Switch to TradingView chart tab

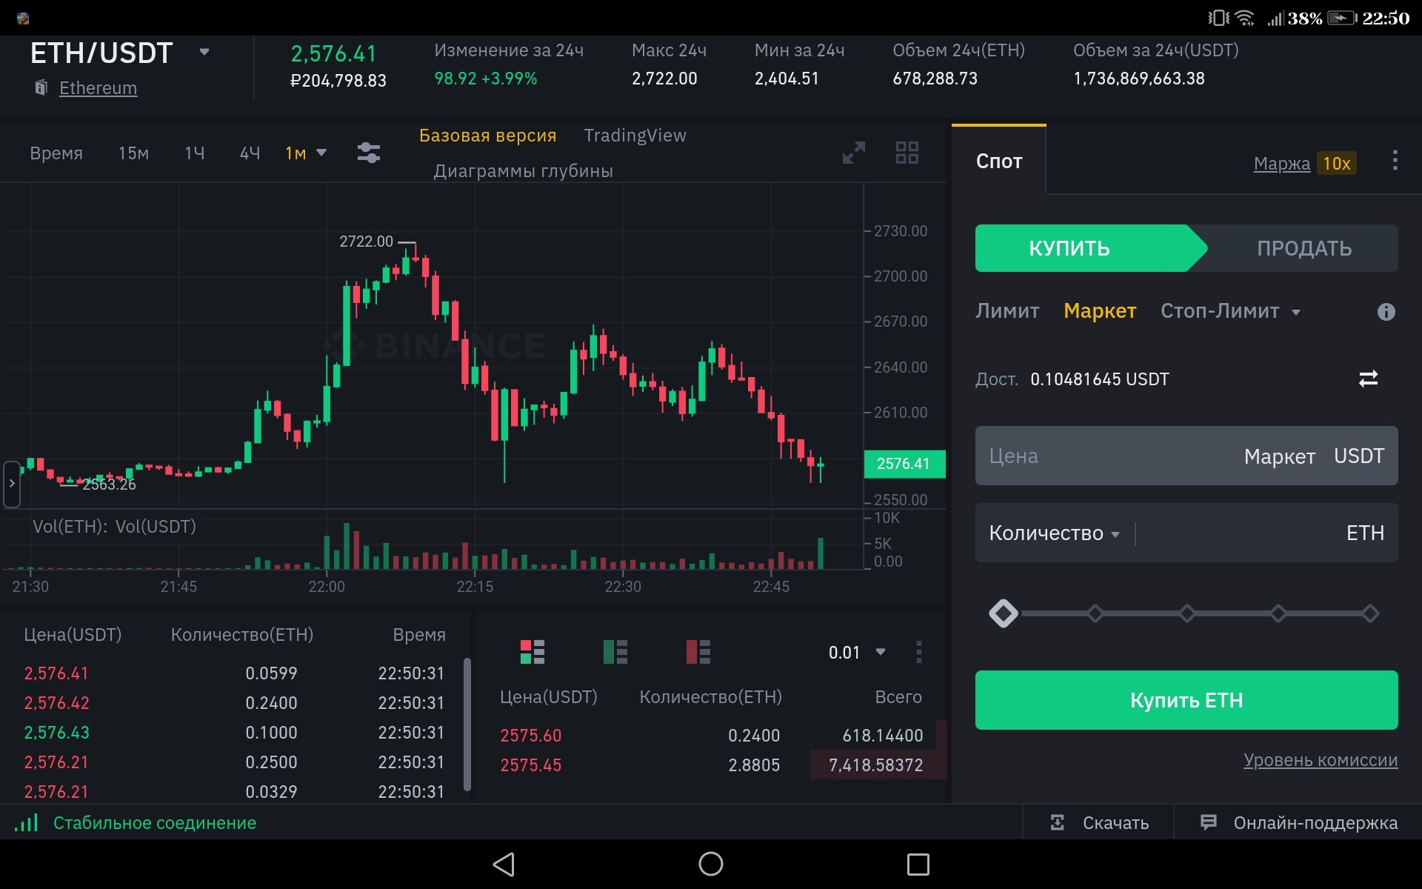[635, 136]
